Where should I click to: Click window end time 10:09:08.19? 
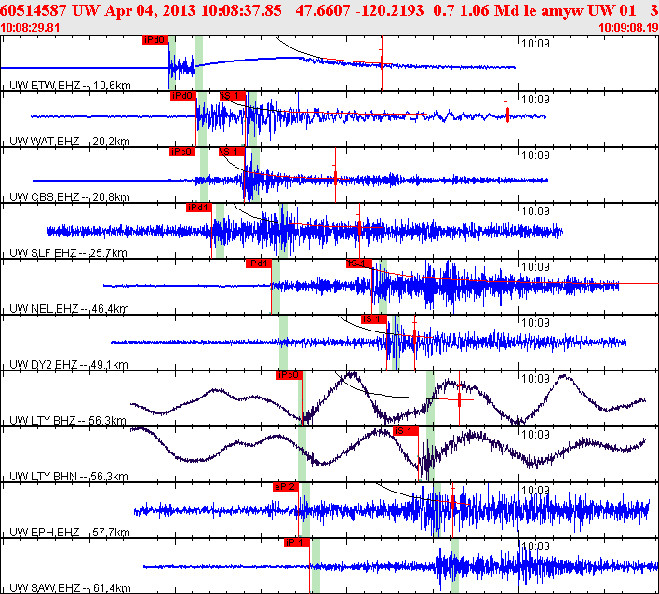pos(628,28)
